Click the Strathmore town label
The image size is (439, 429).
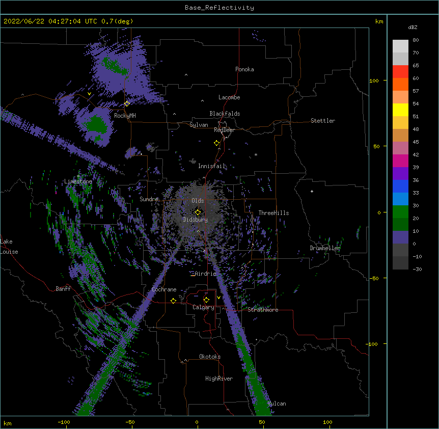coord(263,310)
